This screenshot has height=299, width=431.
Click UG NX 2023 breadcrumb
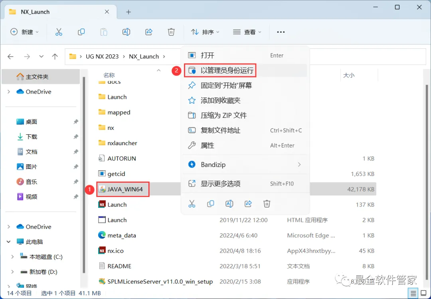(x=102, y=56)
